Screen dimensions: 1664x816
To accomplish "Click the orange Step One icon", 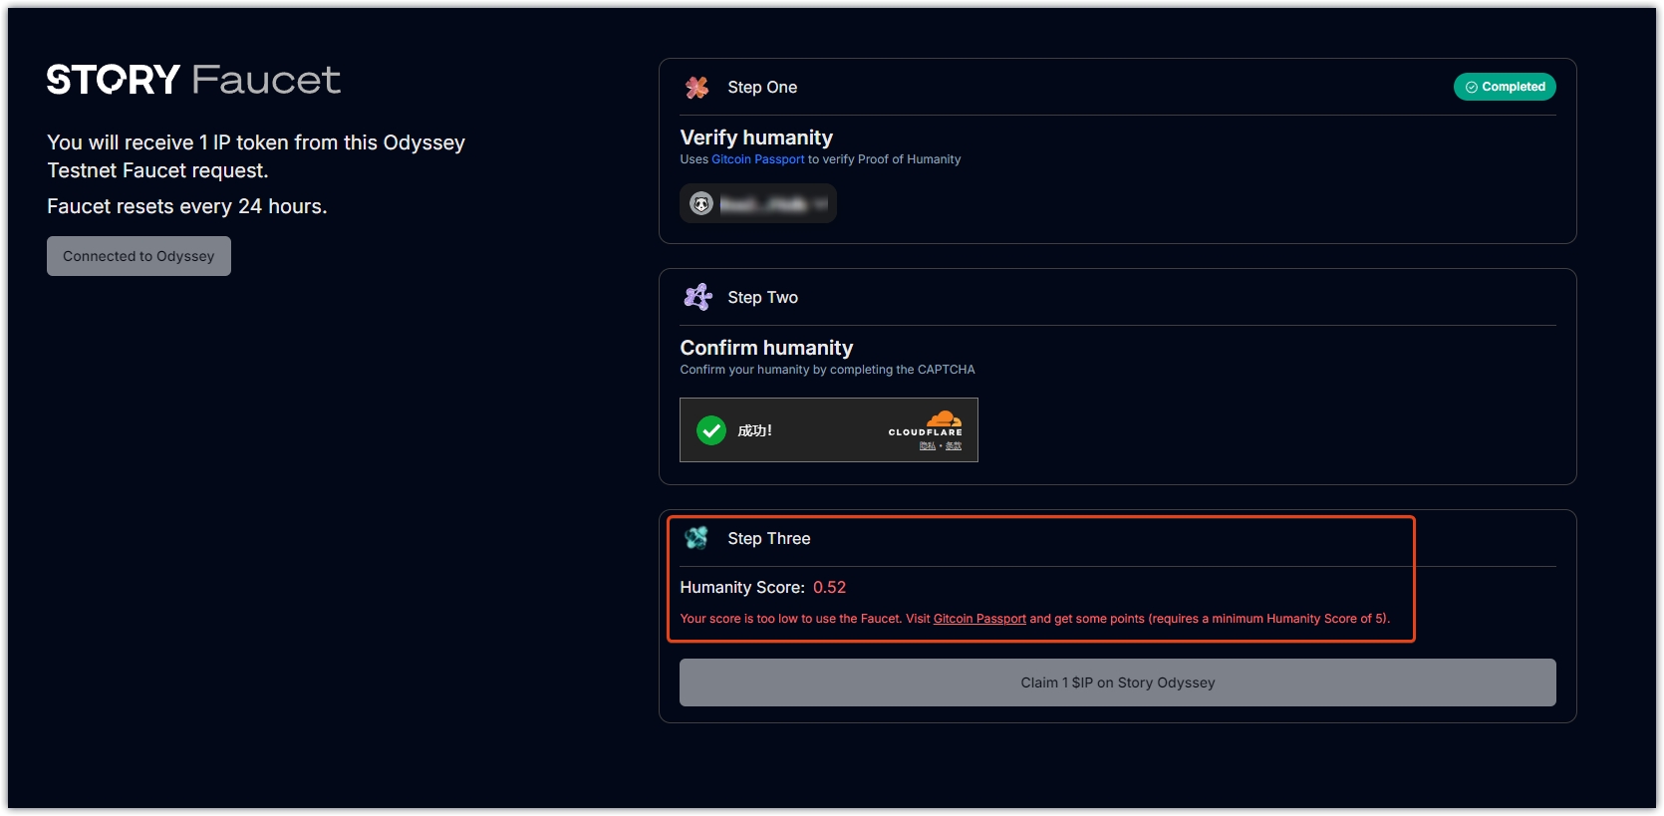I will tap(696, 88).
